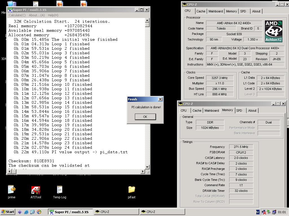Screen dimensions: 289x216
Task: Click the Core Speed value 3257.3 MHz
Action: [220, 78]
